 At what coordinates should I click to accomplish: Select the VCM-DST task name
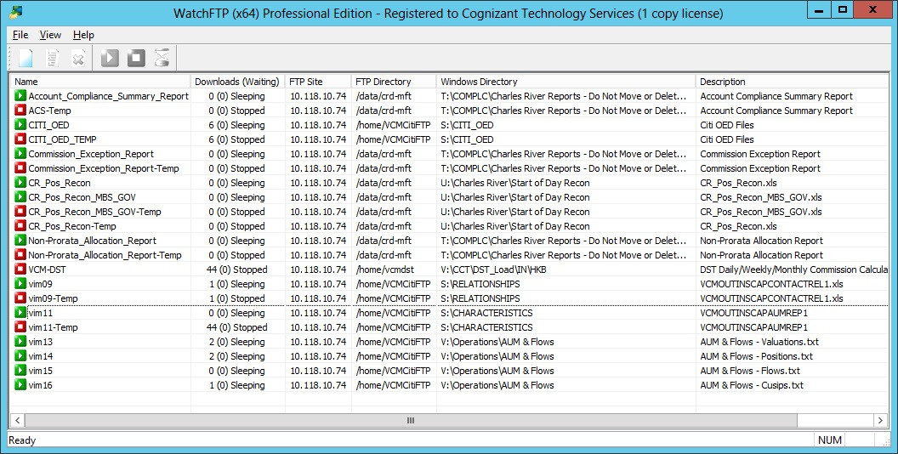pos(48,269)
